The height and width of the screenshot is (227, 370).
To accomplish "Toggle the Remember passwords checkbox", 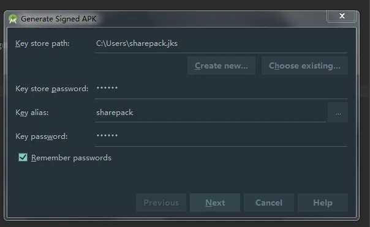I will [23, 157].
